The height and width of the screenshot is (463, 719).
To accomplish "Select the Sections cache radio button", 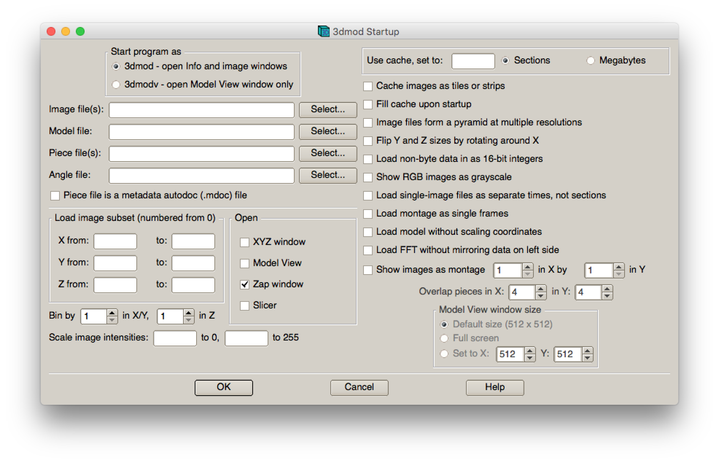I will 505,61.
